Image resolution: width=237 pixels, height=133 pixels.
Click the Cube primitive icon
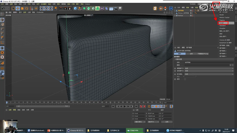tap(75, 8)
